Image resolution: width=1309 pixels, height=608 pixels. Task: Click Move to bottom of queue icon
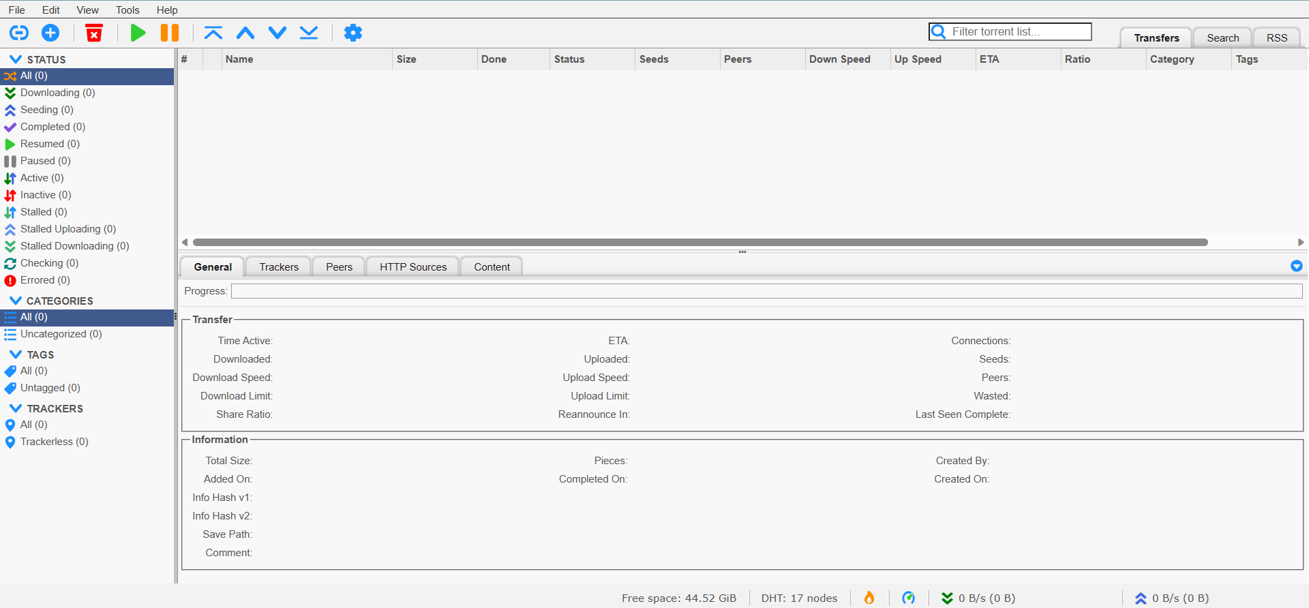coord(309,33)
